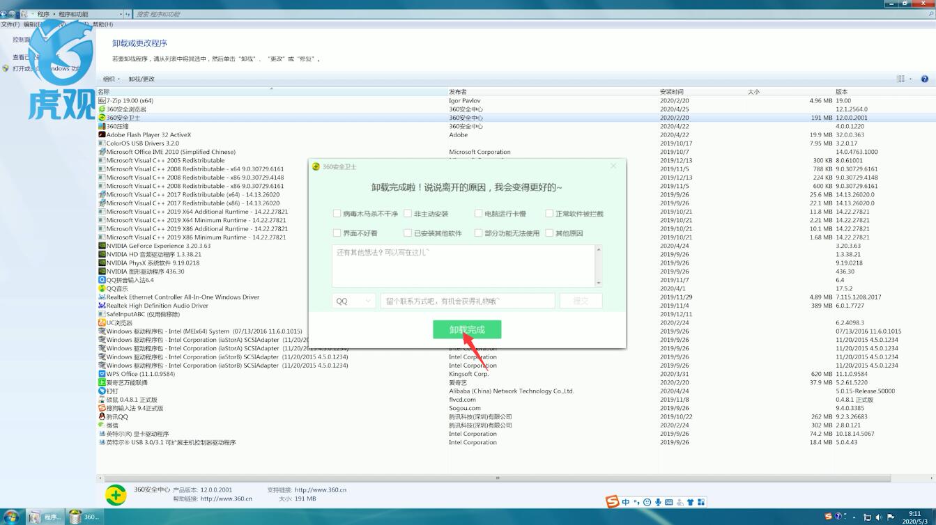Click the 提交 submit button

tap(581, 301)
